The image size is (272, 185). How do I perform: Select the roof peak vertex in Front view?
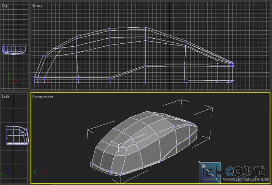[x=146, y=29]
